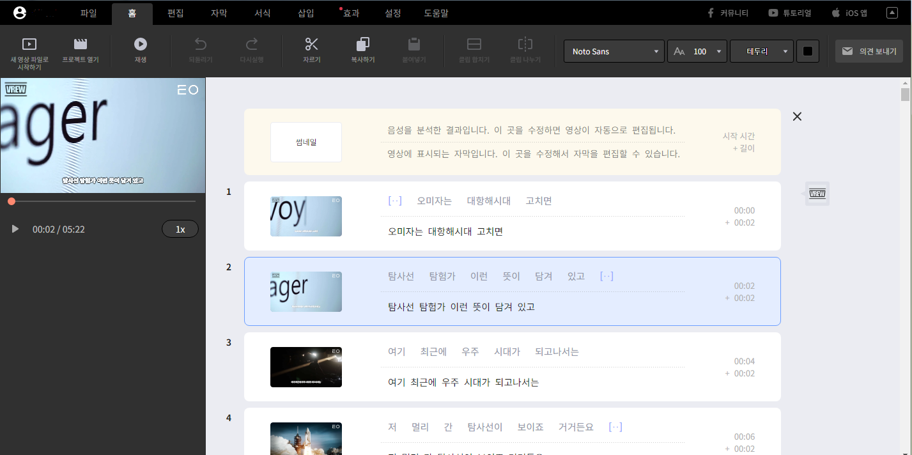Click the video preview image
This screenshot has height=455, width=912.
tap(103, 135)
